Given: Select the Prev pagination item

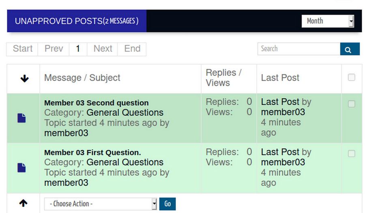Looking at the screenshot, I should pos(54,49).
